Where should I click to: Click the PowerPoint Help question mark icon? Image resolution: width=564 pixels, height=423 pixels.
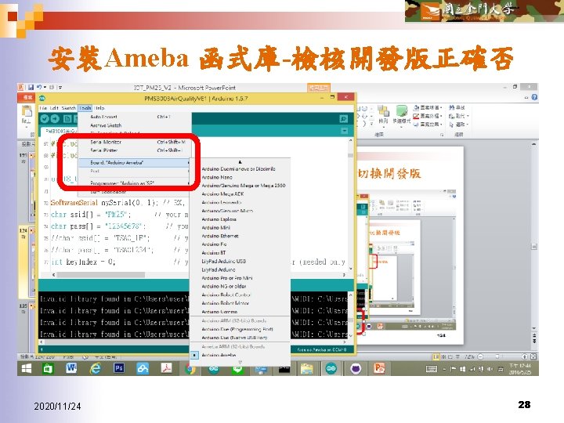(534, 97)
